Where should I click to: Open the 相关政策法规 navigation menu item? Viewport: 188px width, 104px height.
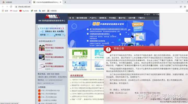(82, 18)
